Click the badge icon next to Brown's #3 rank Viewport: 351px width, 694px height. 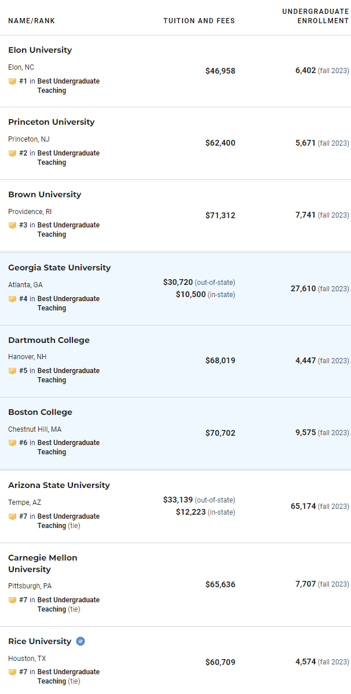click(12, 225)
